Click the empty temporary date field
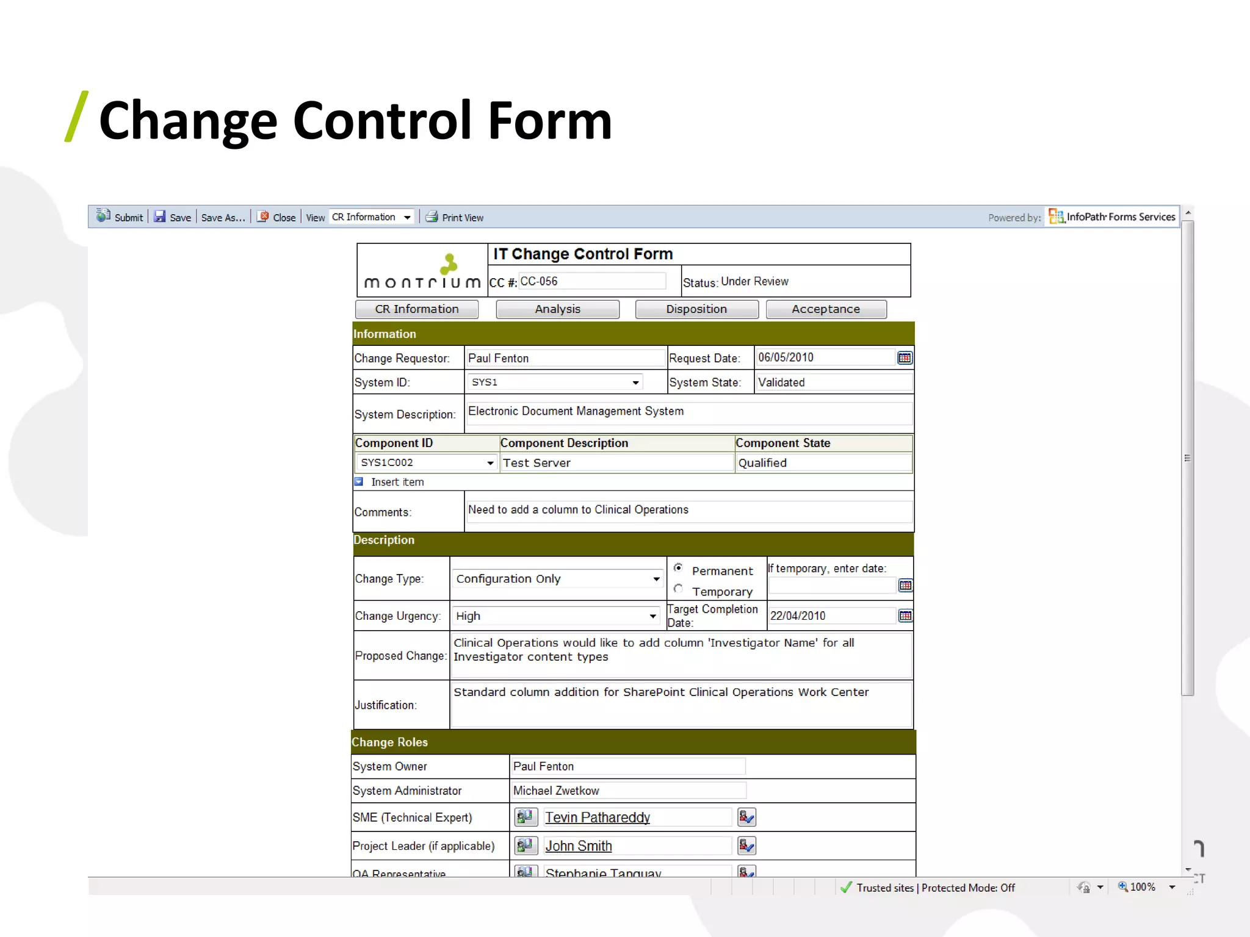The image size is (1250, 937). click(832, 586)
